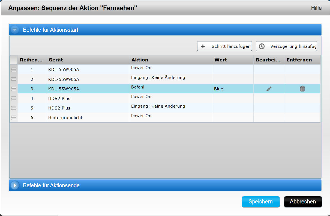Click the drag handle for row 5
The width and height of the screenshot is (330, 216).
coord(14,108)
